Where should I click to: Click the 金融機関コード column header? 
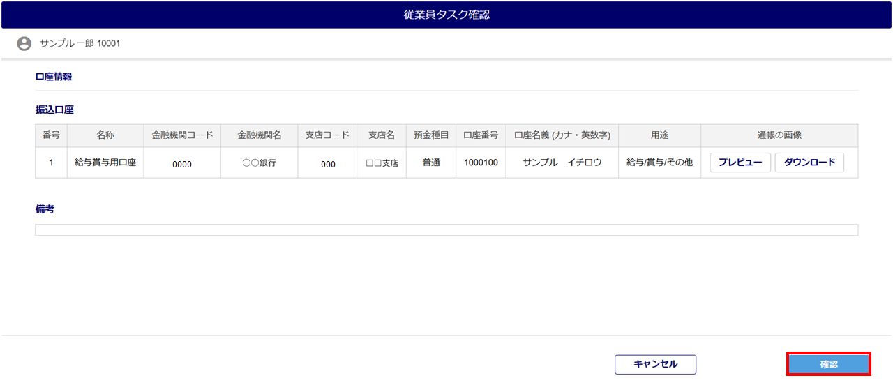182,135
